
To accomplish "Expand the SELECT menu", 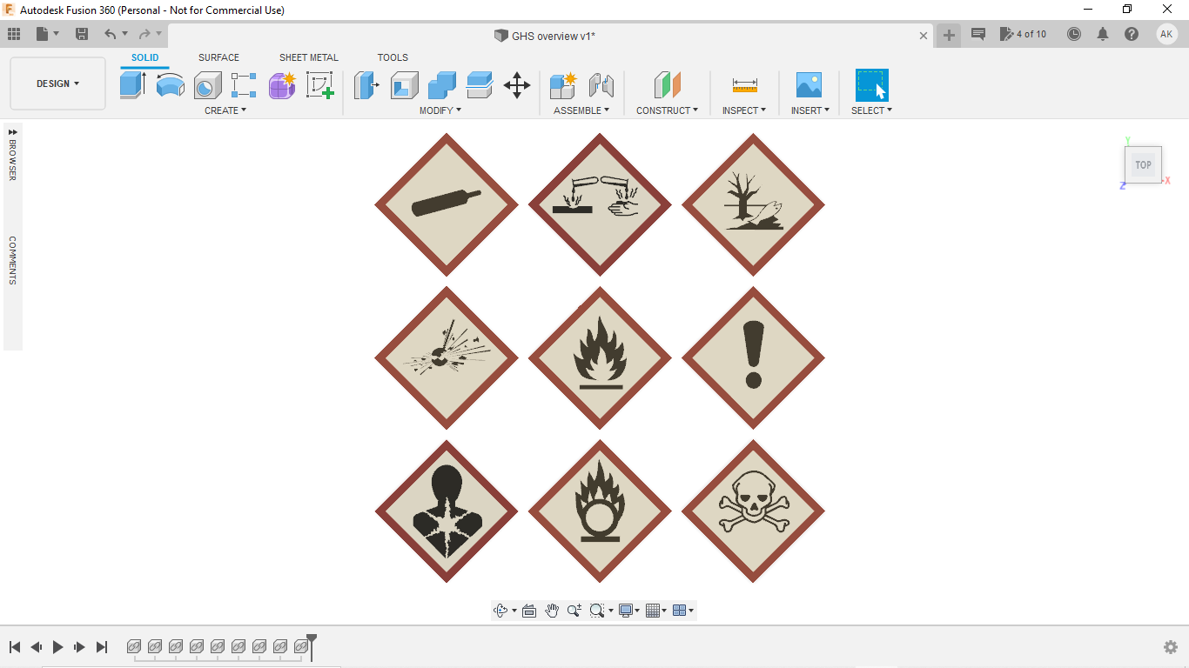I will pyautogui.click(x=871, y=110).
